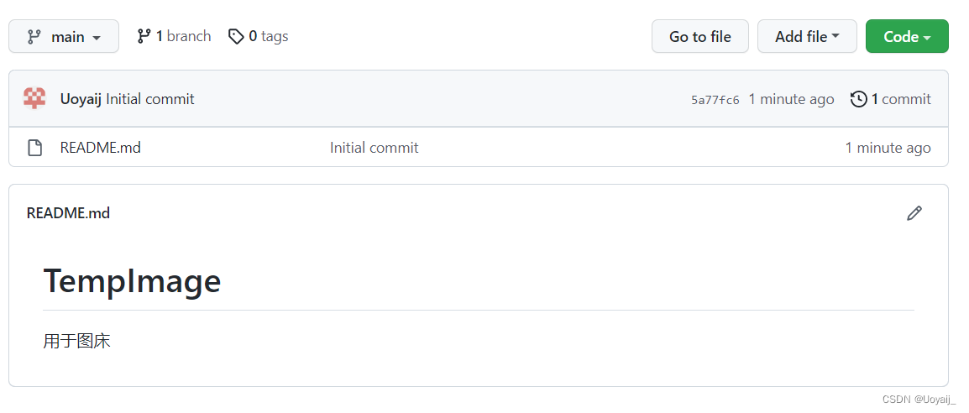Image resolution: width=969 pixels, height=413 pixels.
Task: Click the pencil edit README icon
Action: pos(914,213)
